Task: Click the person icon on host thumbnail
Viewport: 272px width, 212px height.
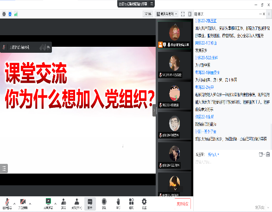Action: click(160, 44)
